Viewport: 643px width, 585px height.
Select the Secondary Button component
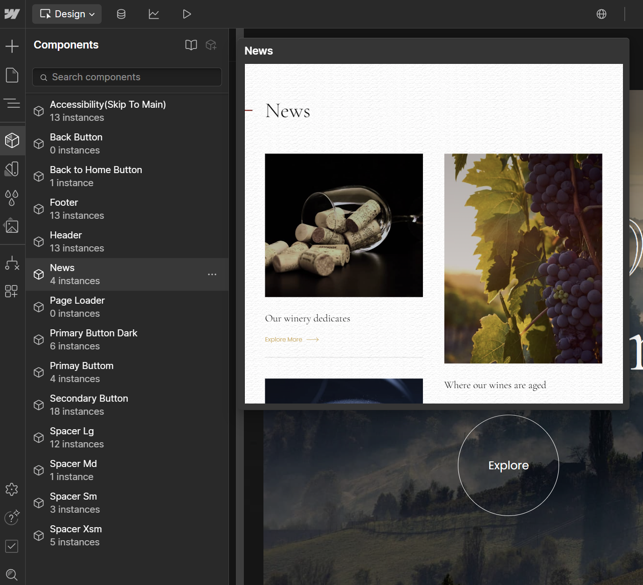(127, 405)
